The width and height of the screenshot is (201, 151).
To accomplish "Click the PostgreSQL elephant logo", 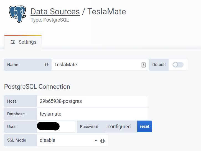I will coord(17,13).
